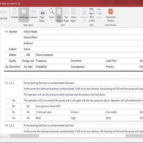Screen dimensions: 143x143
Task: Click the Zoom magnifier icon
Action: [x=51, y=11]
